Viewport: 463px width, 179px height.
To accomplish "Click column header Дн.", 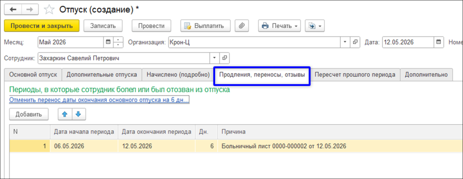I will coord(206,132).
